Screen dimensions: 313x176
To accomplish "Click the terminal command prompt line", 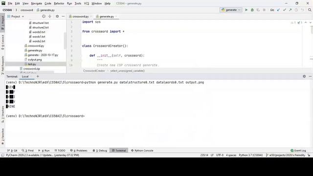I will coord(45,116).
